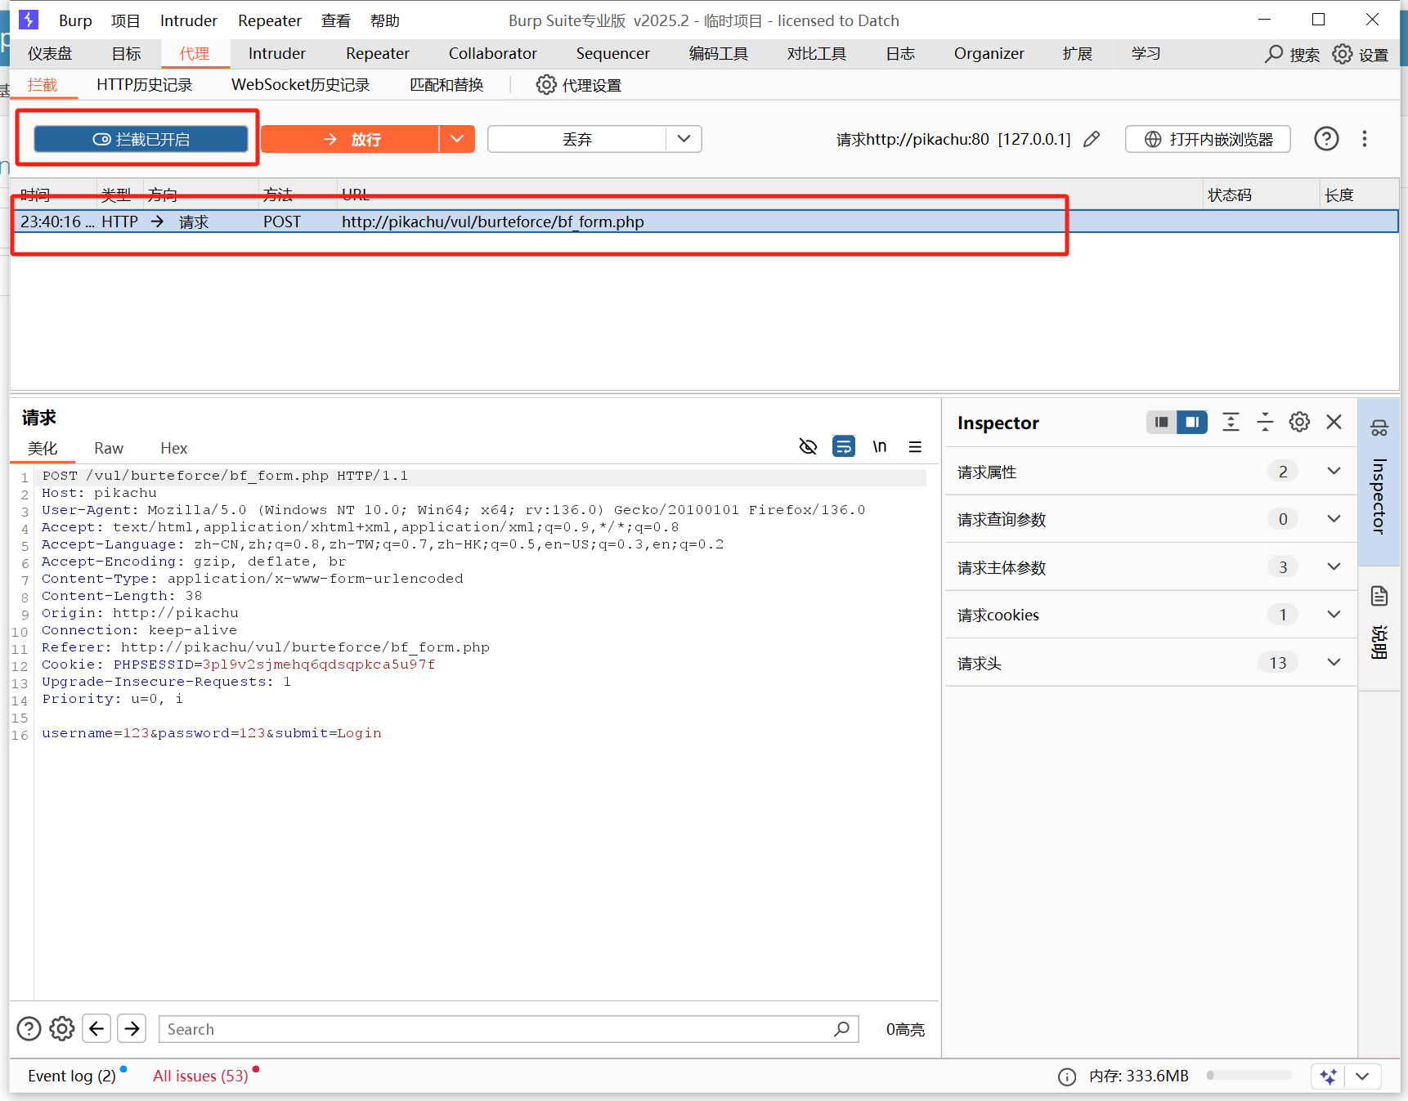Screen dimensions: 1408x1101
Task: Open HTTP历史记录 sub-tab
Action: 145,85
